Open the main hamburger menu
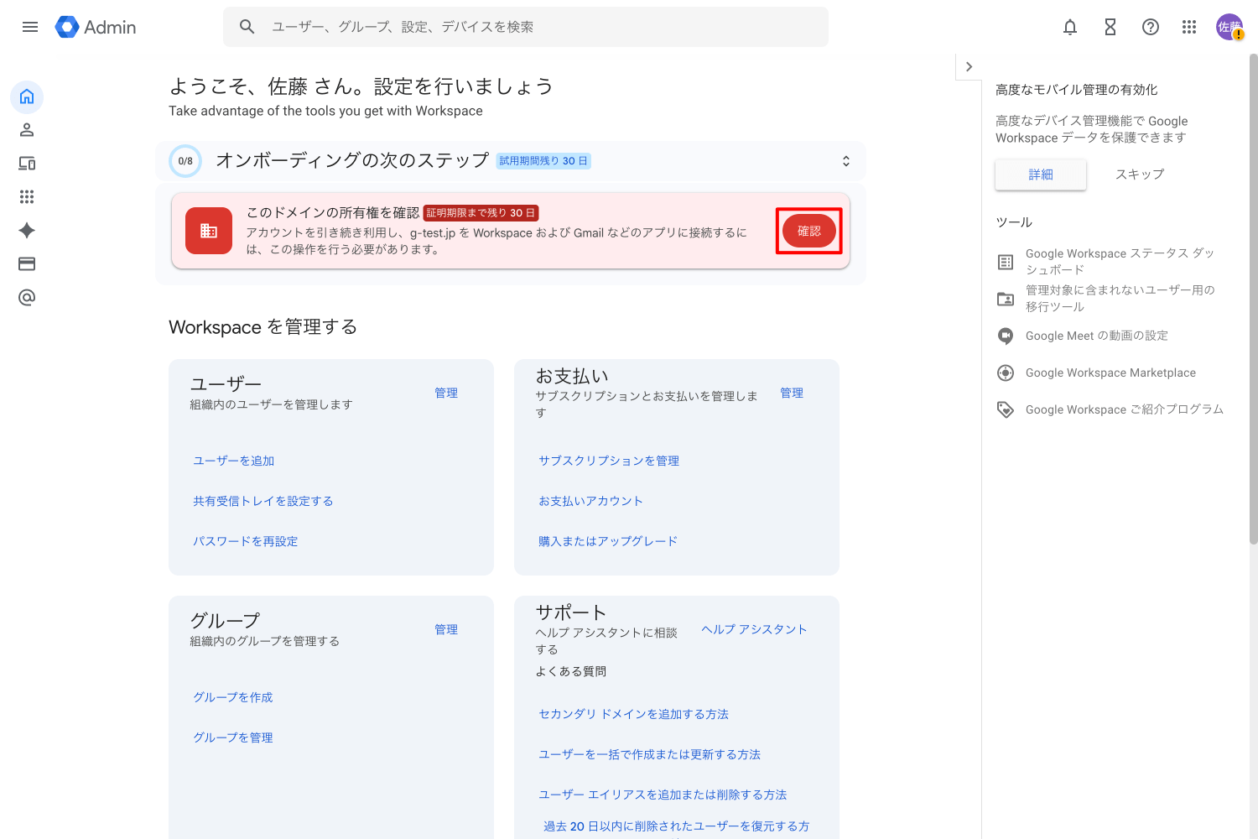The width and height of the screenshot is (1258, 839). tap(30, 27)
